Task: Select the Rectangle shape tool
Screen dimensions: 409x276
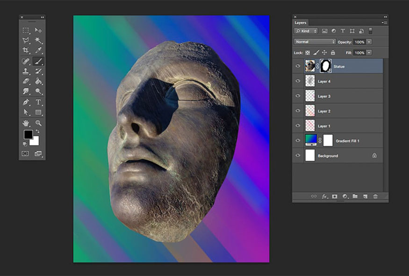Action: (38, 112)
